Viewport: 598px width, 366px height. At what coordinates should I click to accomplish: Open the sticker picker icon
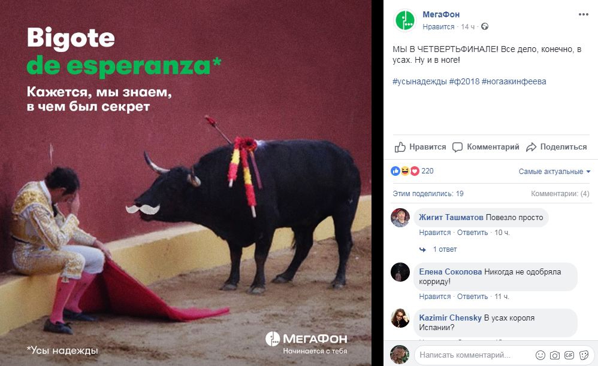point(584,355)
